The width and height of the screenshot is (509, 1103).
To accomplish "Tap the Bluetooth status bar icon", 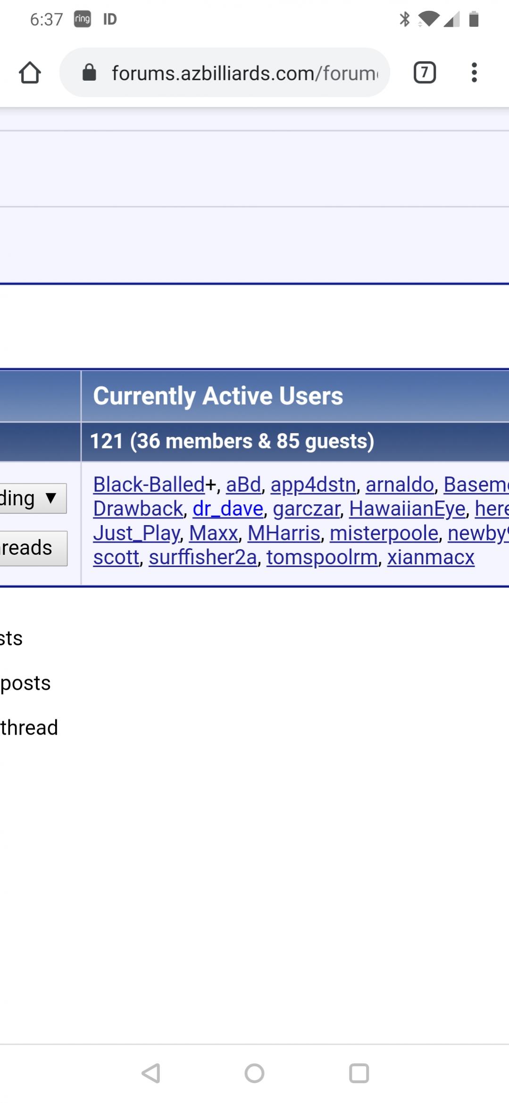I will (x=404, y=19).
